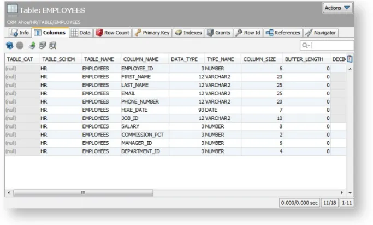This screenshot has width=373, height=225.
Task: Click the horizontal scrollbar right arrow
Action: (342, 193)
